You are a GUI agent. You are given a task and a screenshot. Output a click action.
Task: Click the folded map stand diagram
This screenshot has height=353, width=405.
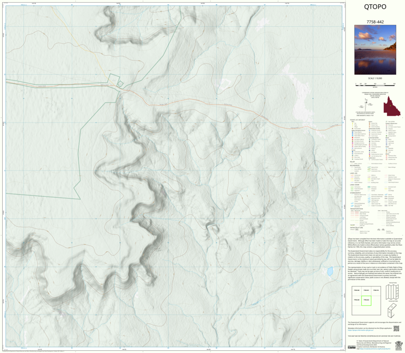[392, 310]
